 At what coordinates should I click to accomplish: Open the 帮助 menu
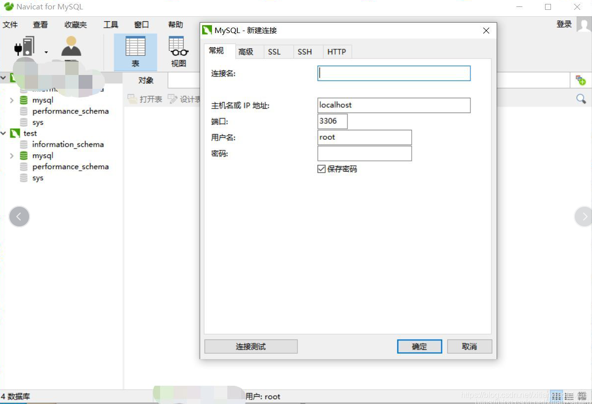click(175, 25)
